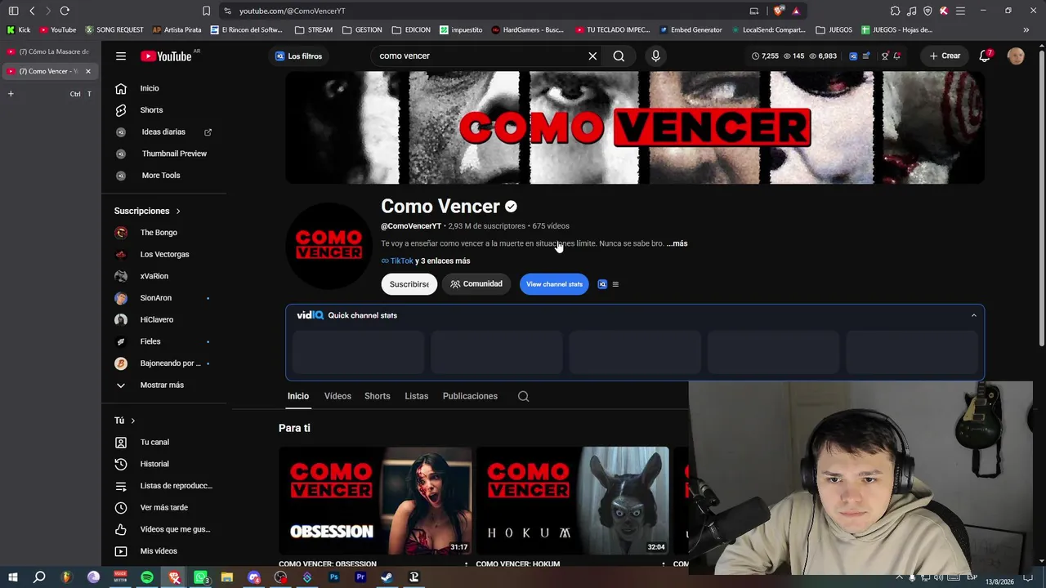
Task: Open the STREAM bookmarks folder
Action: tap(314, 30)
